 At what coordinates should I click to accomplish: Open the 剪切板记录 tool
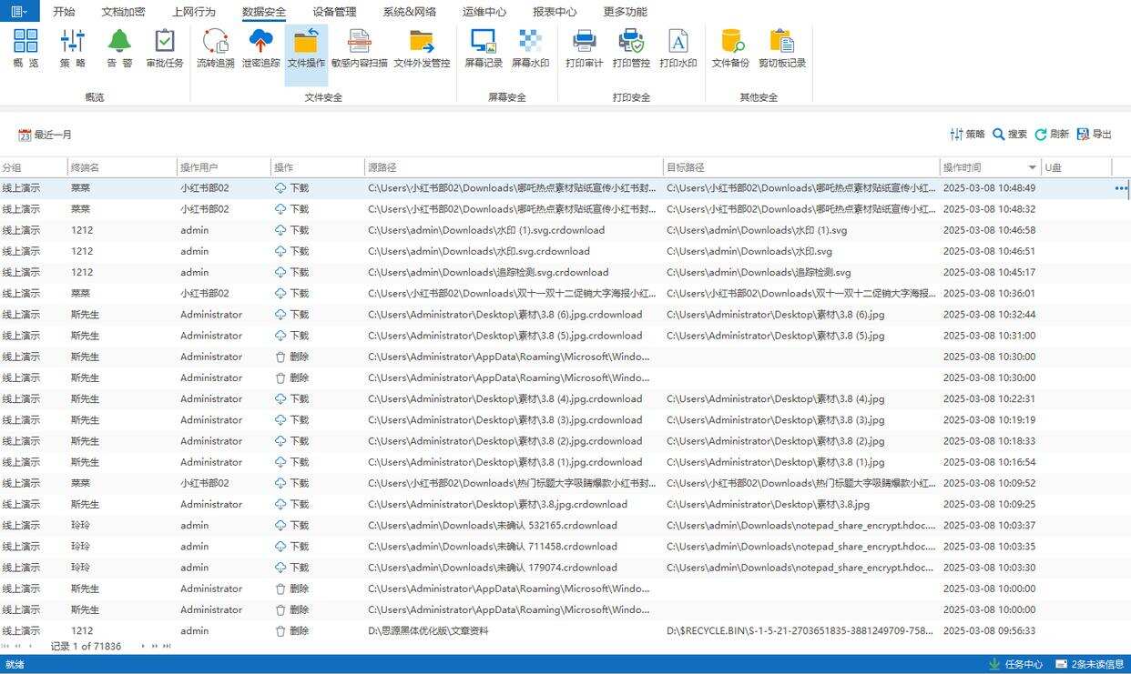[781, 48]
